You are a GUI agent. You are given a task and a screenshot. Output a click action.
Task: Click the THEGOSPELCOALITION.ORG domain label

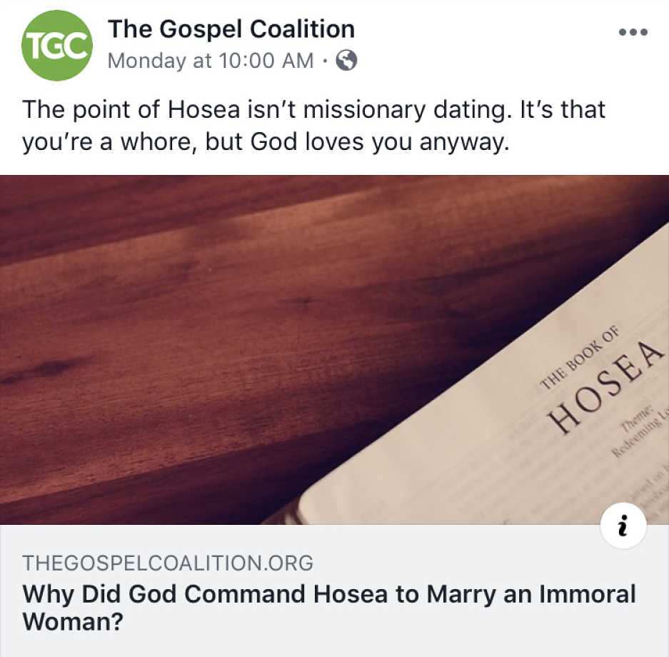tap(168, 563)
